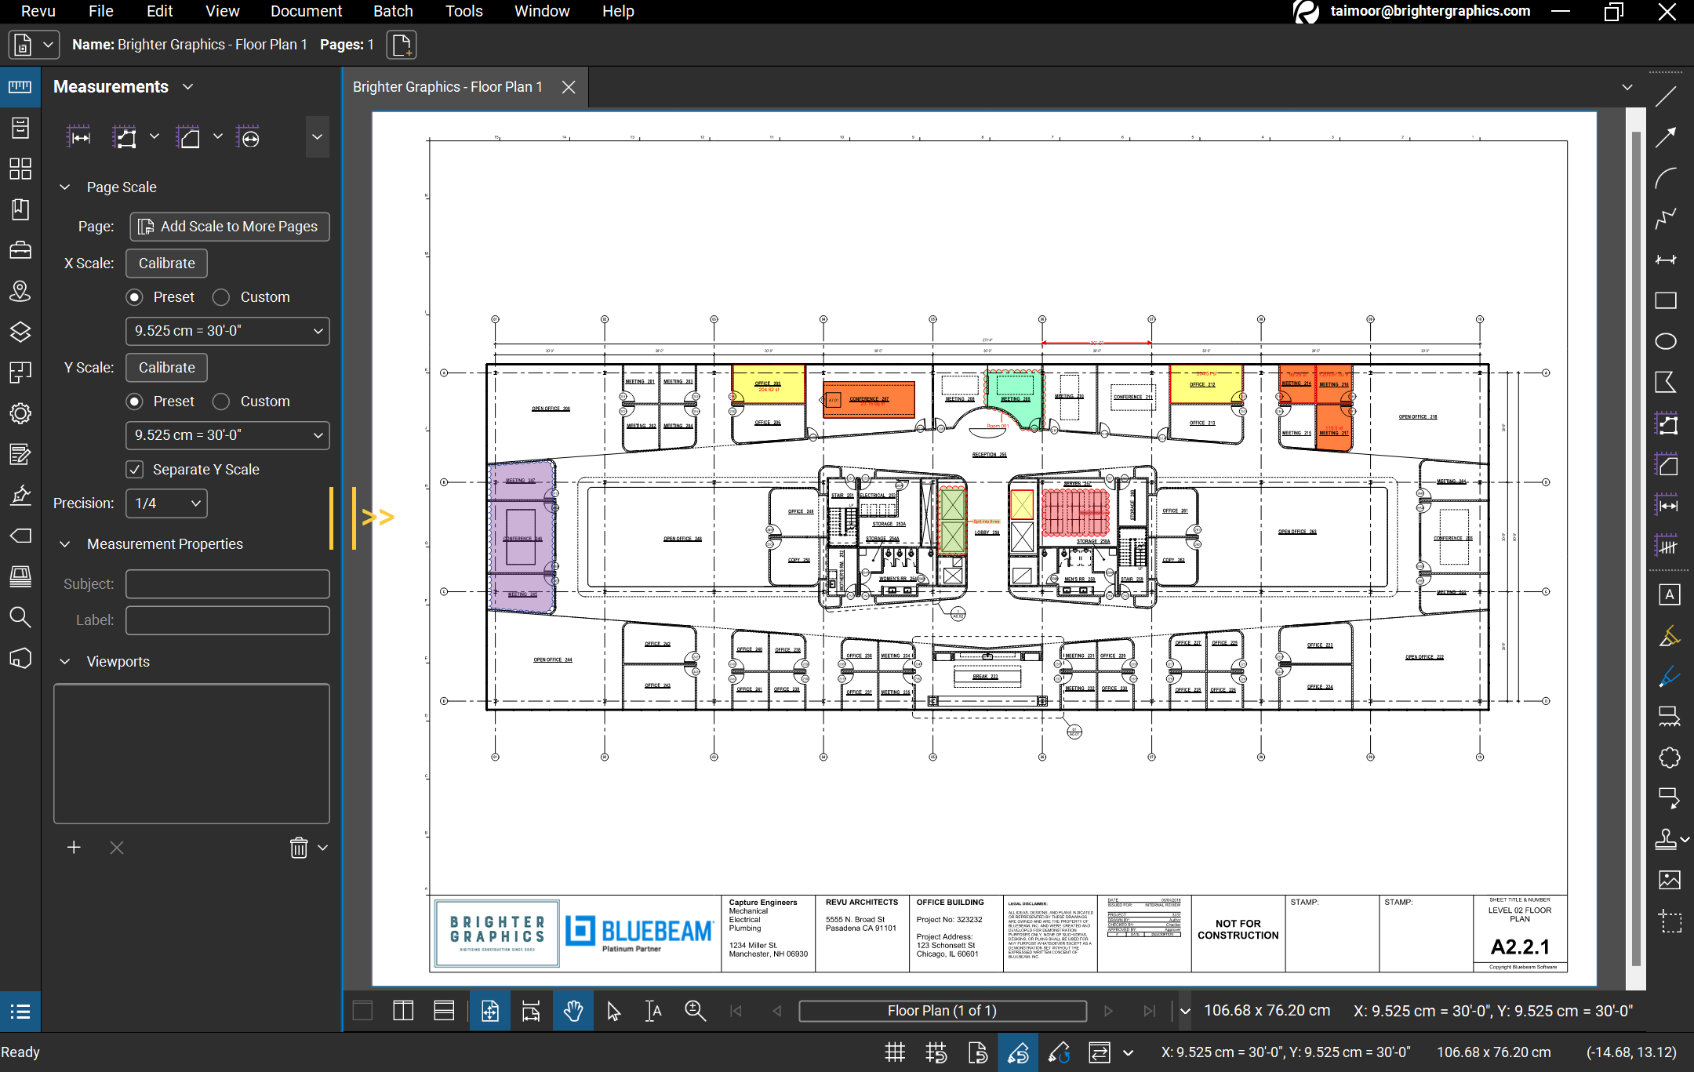Activate the Pan hand tool
This screenshot has width=1694, height=1072.
tap(573, 1011)
